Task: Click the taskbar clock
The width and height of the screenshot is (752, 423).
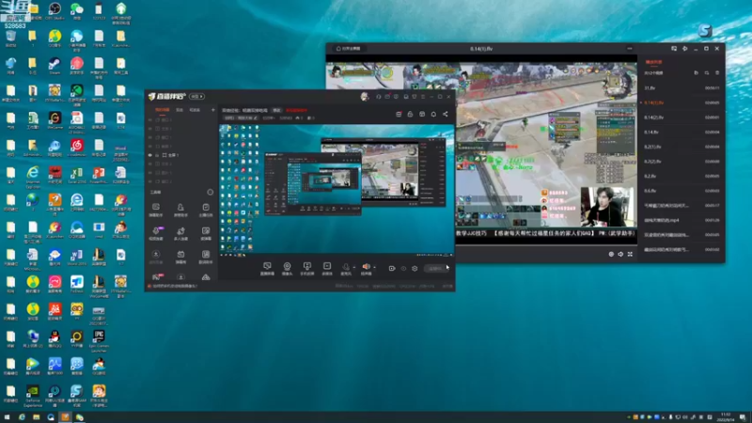Action: [x=725, y=417]
